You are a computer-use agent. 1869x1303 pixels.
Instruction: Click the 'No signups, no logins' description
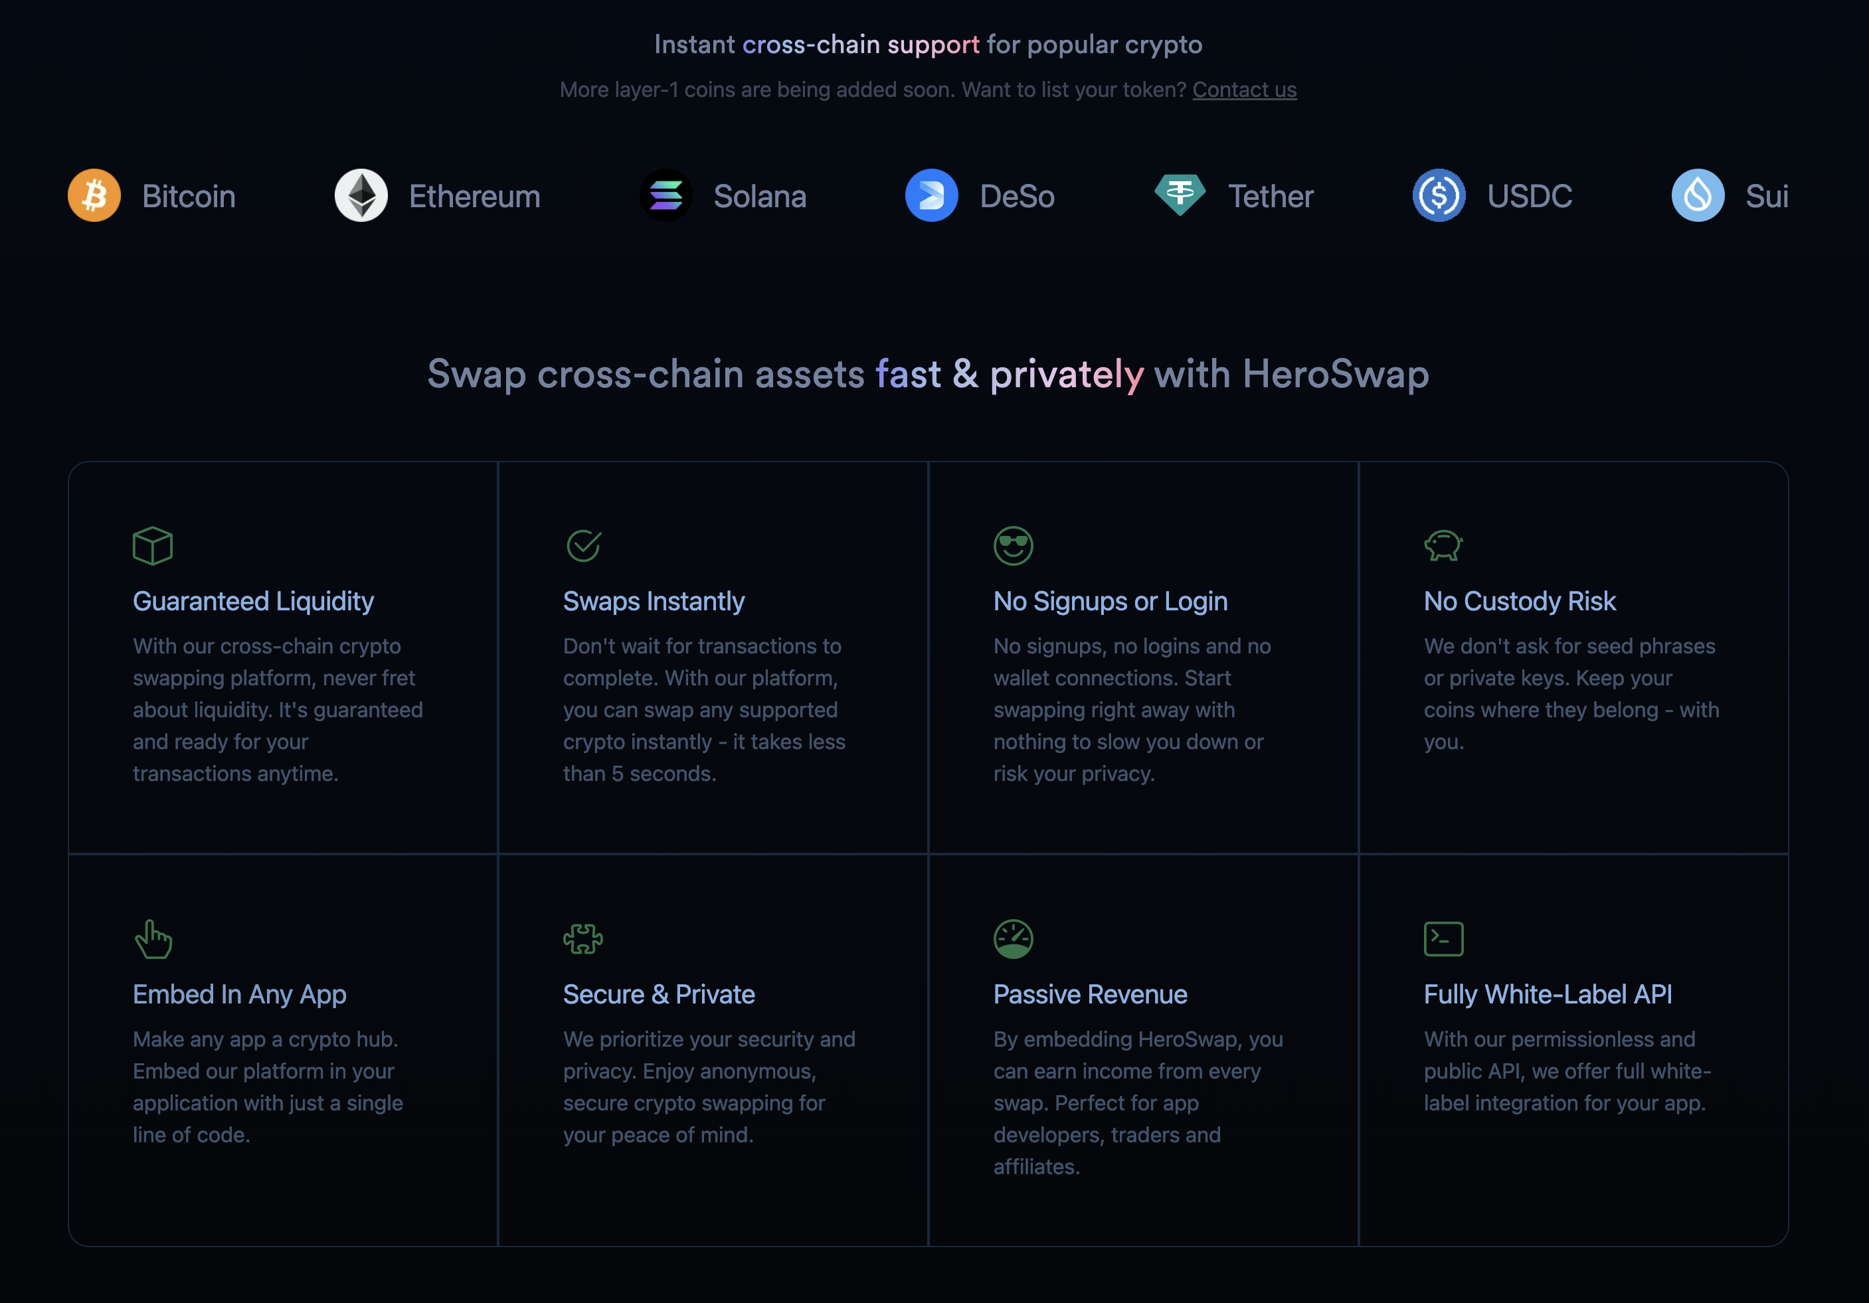1132,710
